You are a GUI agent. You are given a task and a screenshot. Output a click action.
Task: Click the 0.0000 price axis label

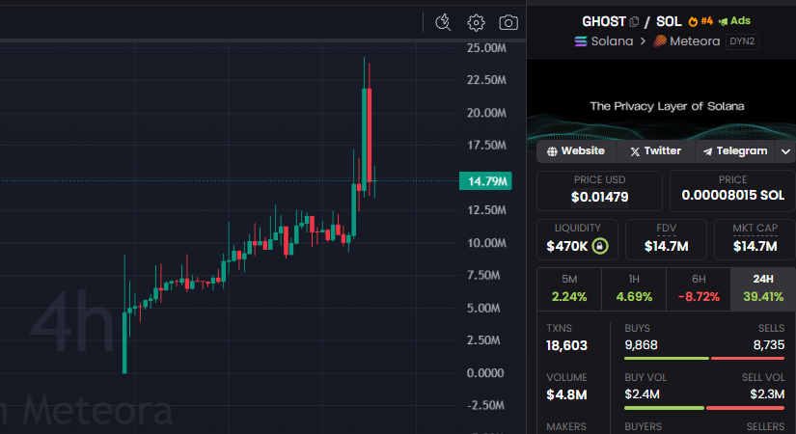[x=485, y=373]
